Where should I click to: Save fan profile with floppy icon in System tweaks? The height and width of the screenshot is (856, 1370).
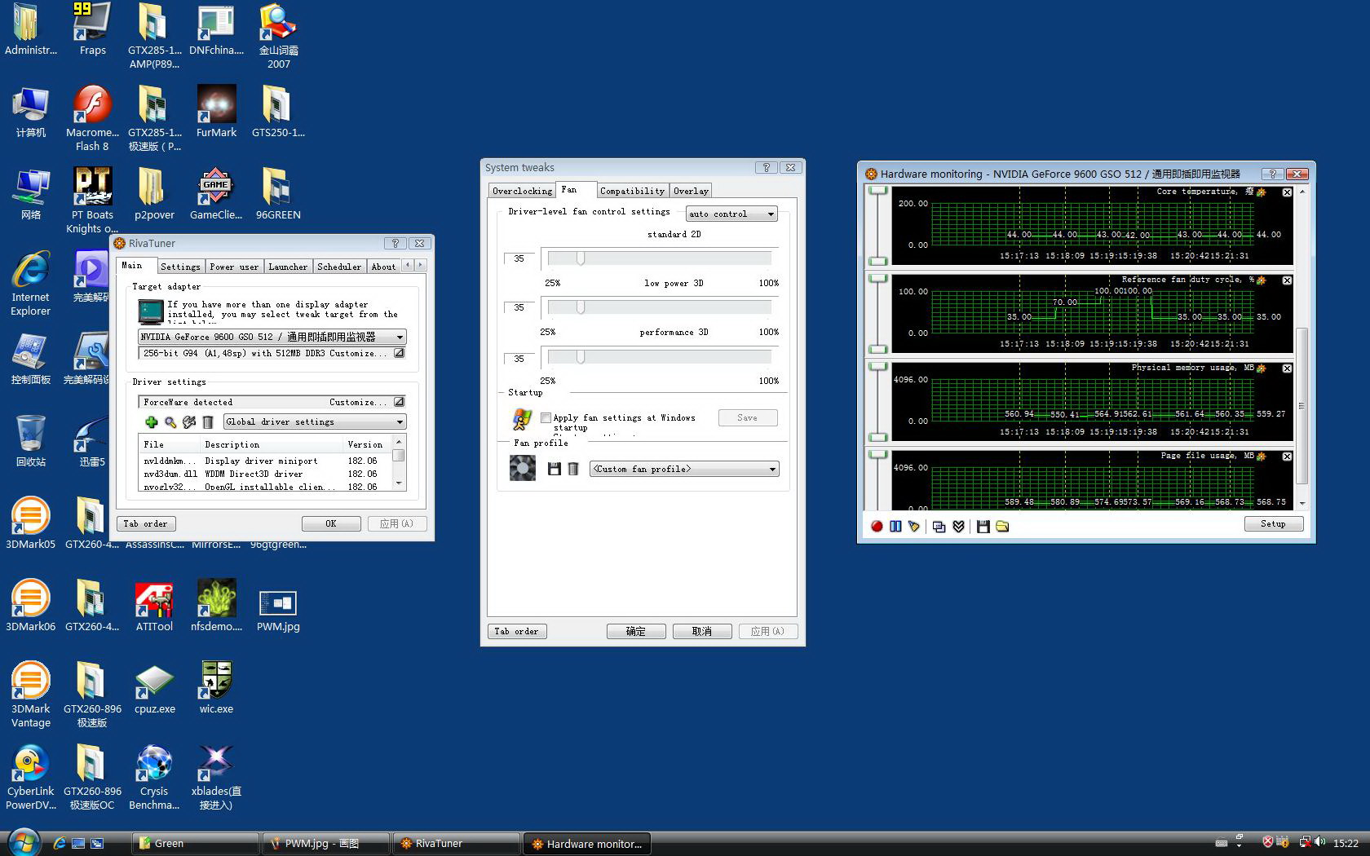tap(555, 469)
